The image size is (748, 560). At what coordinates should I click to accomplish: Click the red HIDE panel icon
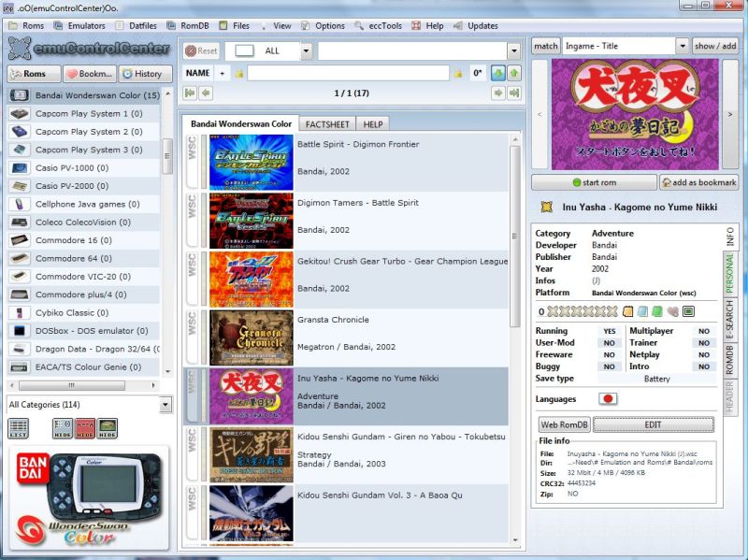coord(85,428)
